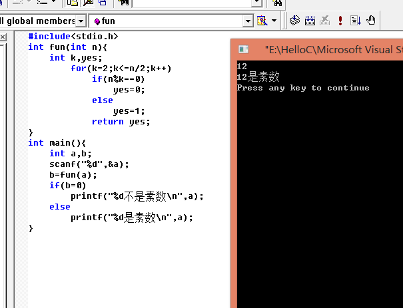Click the pink fun function icon
The image size is (403, 308).
pyautogui.click(x=97, y=21)
